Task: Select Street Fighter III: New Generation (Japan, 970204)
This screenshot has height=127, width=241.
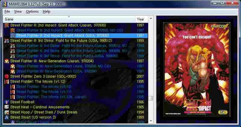Action: click(52, 61)
